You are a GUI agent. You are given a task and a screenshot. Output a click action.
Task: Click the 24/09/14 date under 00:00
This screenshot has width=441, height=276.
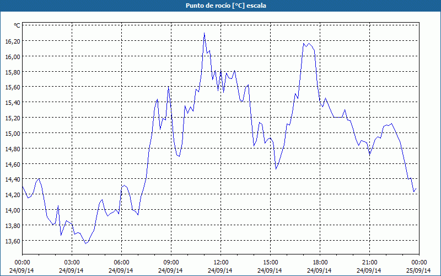click(21, 270)
